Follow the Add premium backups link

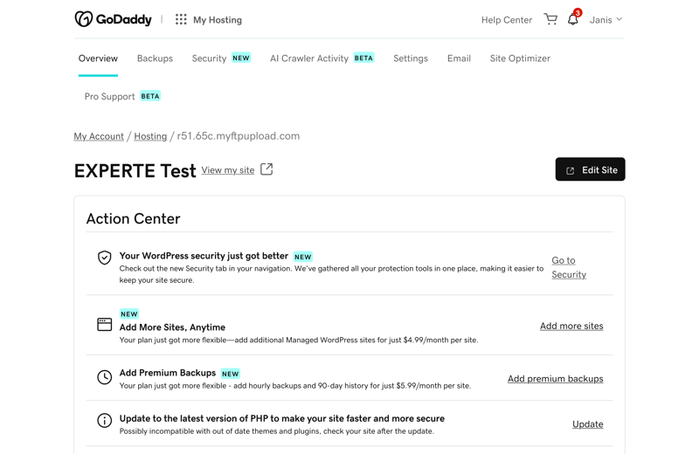click(x=556, y=379)
